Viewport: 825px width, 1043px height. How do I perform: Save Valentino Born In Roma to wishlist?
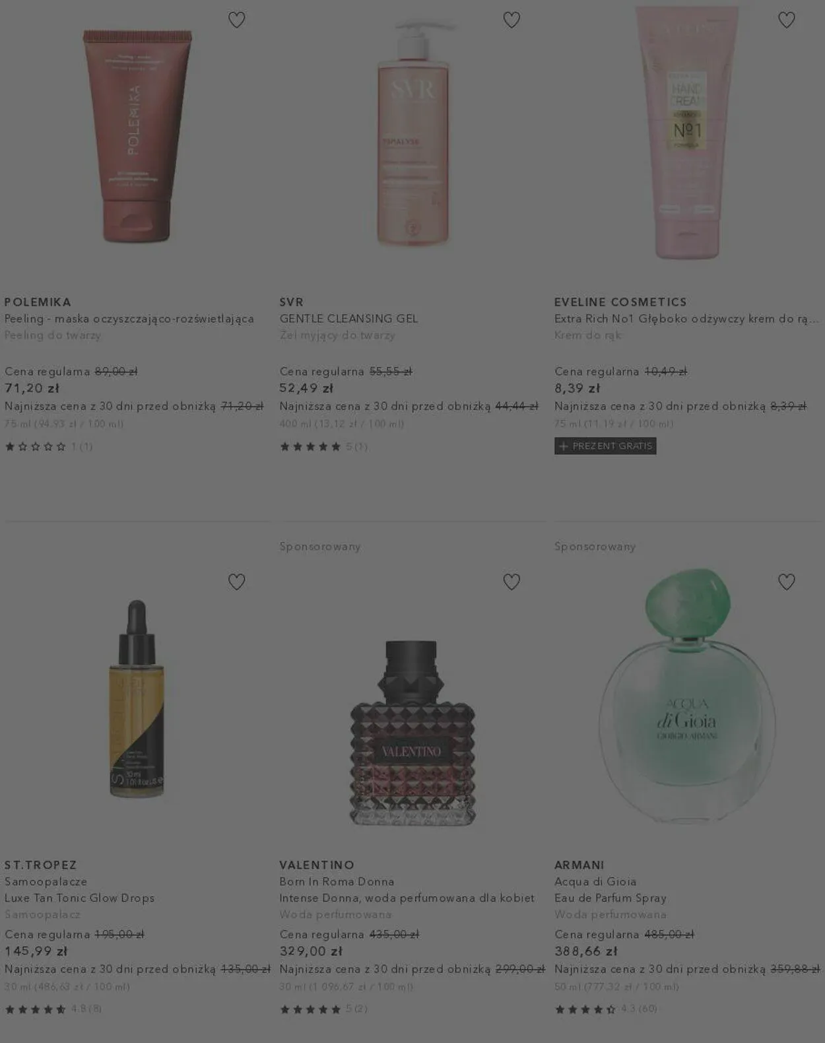[511, 582]
